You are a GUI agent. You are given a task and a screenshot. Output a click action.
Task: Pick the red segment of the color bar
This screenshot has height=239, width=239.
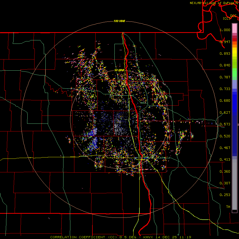(234, 40)
